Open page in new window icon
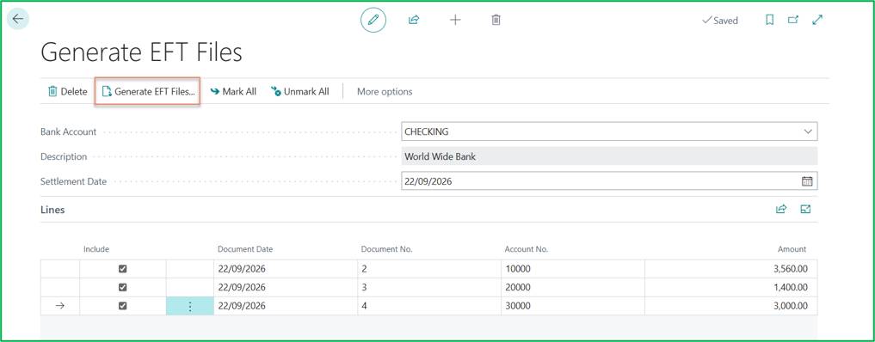Screen dimensions: 875x342 click(x=793, y=20)
